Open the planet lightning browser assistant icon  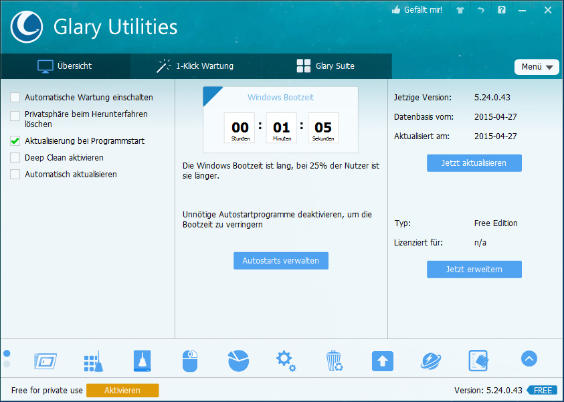click(x=431, y=361)
